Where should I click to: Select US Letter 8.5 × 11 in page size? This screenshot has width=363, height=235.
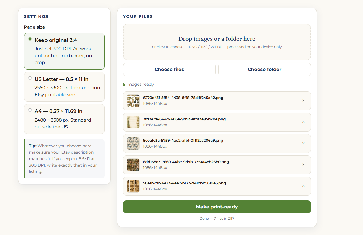(x=30, y=78)
